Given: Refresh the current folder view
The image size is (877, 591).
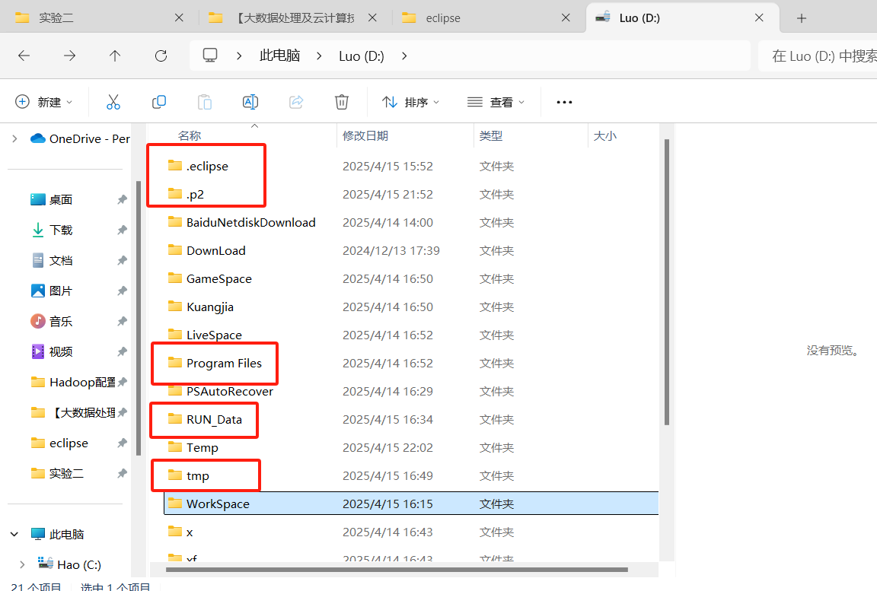Looking at the screenshot, I should pos(161,56).
